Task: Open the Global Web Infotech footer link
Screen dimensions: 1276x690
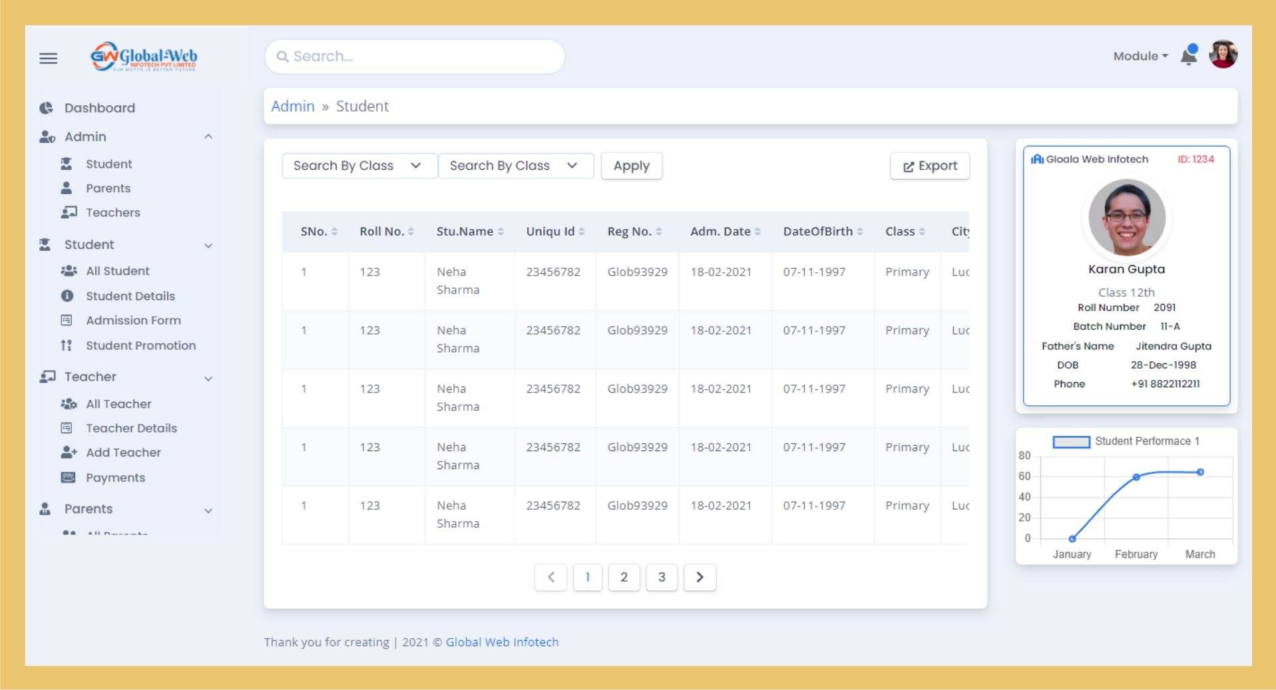Action: 502,642
